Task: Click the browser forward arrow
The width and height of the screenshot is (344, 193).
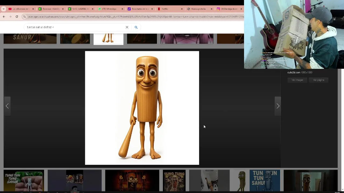Action: (10, 17)
